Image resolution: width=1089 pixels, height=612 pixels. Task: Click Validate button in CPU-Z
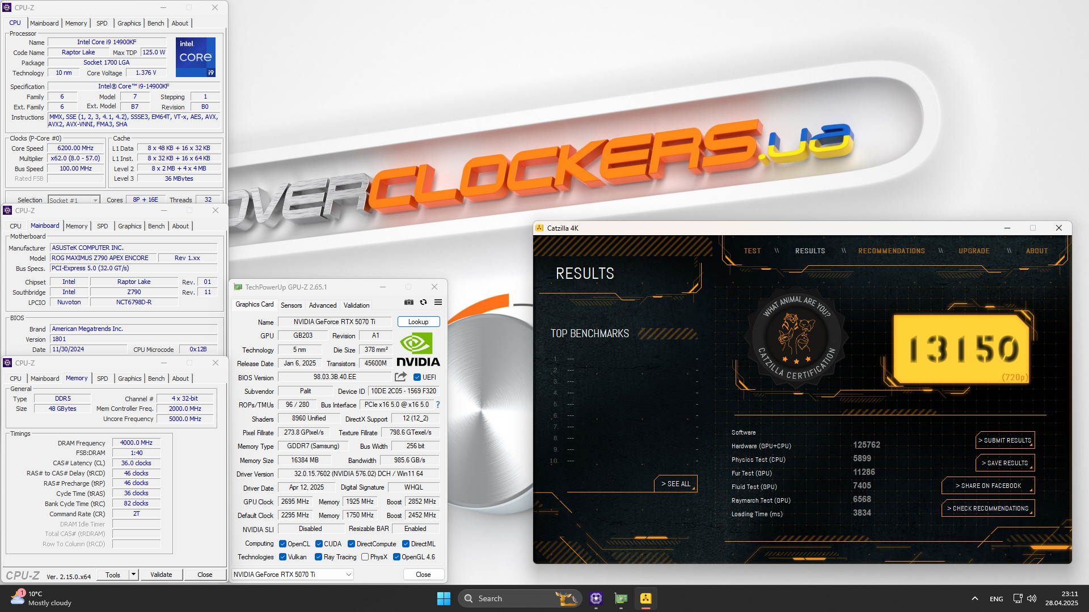click(x=161, y=575)
